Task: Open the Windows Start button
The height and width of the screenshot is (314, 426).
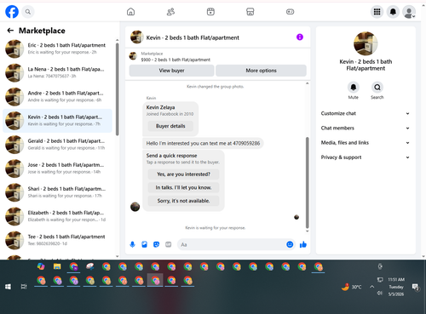Action: 8,287
